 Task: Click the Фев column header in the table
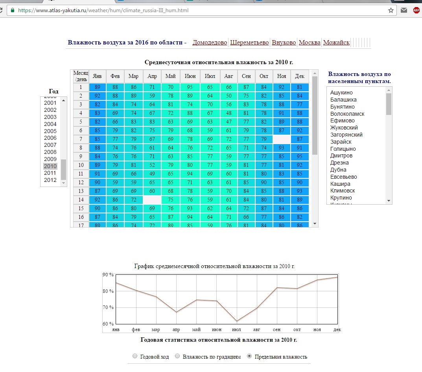(115, 76)
